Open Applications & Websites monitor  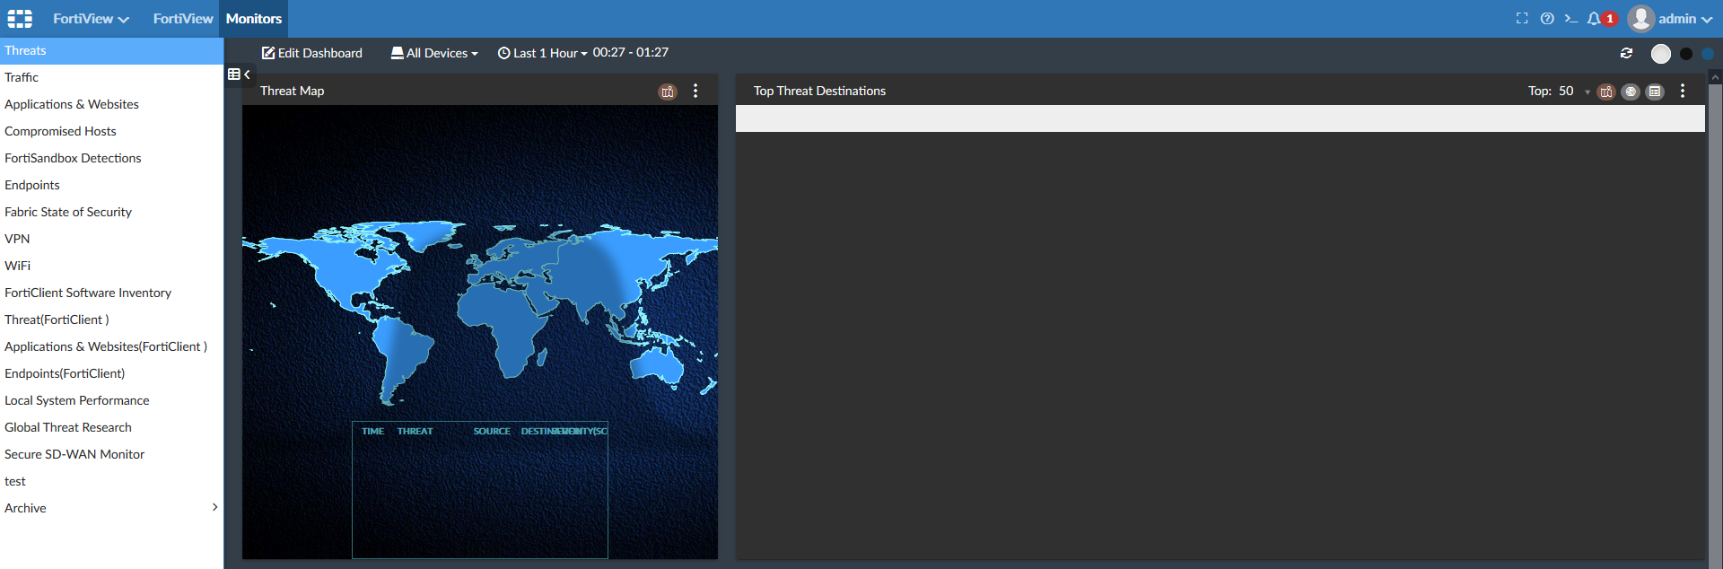click(111, 104)
